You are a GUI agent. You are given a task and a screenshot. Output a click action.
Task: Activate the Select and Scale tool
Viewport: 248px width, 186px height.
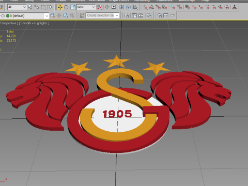point(73,7)
